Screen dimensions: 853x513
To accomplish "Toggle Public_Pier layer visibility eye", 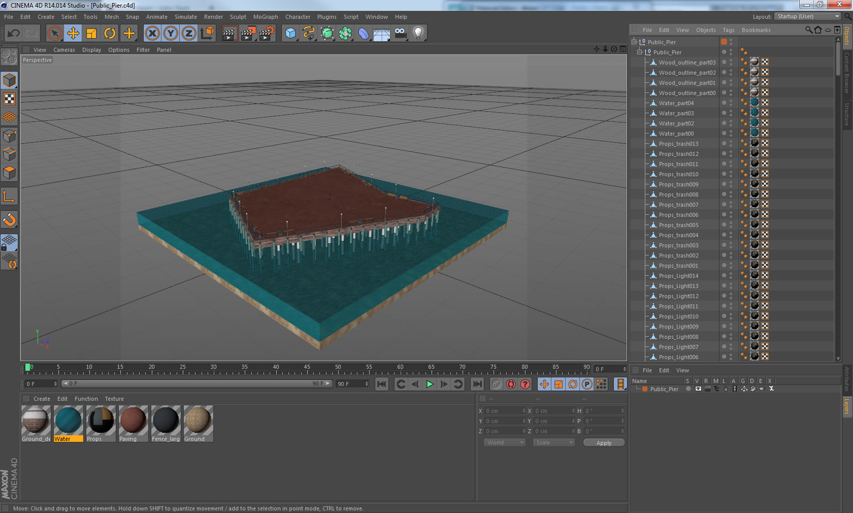I will pos(698,389).
